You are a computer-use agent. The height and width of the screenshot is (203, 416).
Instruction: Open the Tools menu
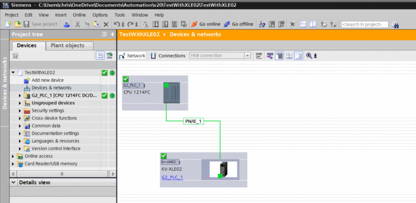tap(120, 15)
